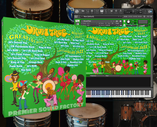Open Options gear icon in toolbar
Viewport: 157px width, 127px height.
coord(116,11)
